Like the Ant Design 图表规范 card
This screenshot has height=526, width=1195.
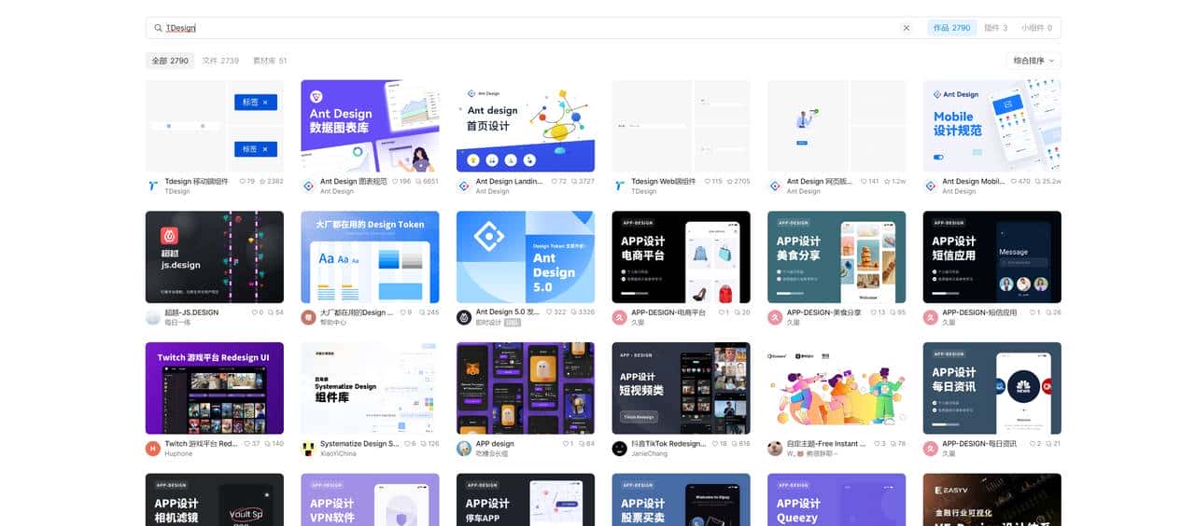[x=401, y=181]
